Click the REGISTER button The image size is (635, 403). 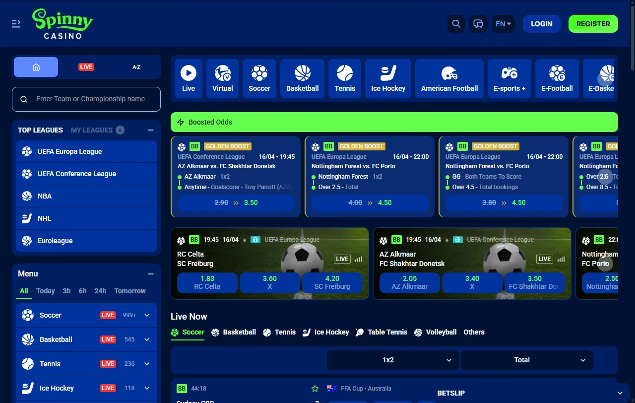click(x=593, y=24)
